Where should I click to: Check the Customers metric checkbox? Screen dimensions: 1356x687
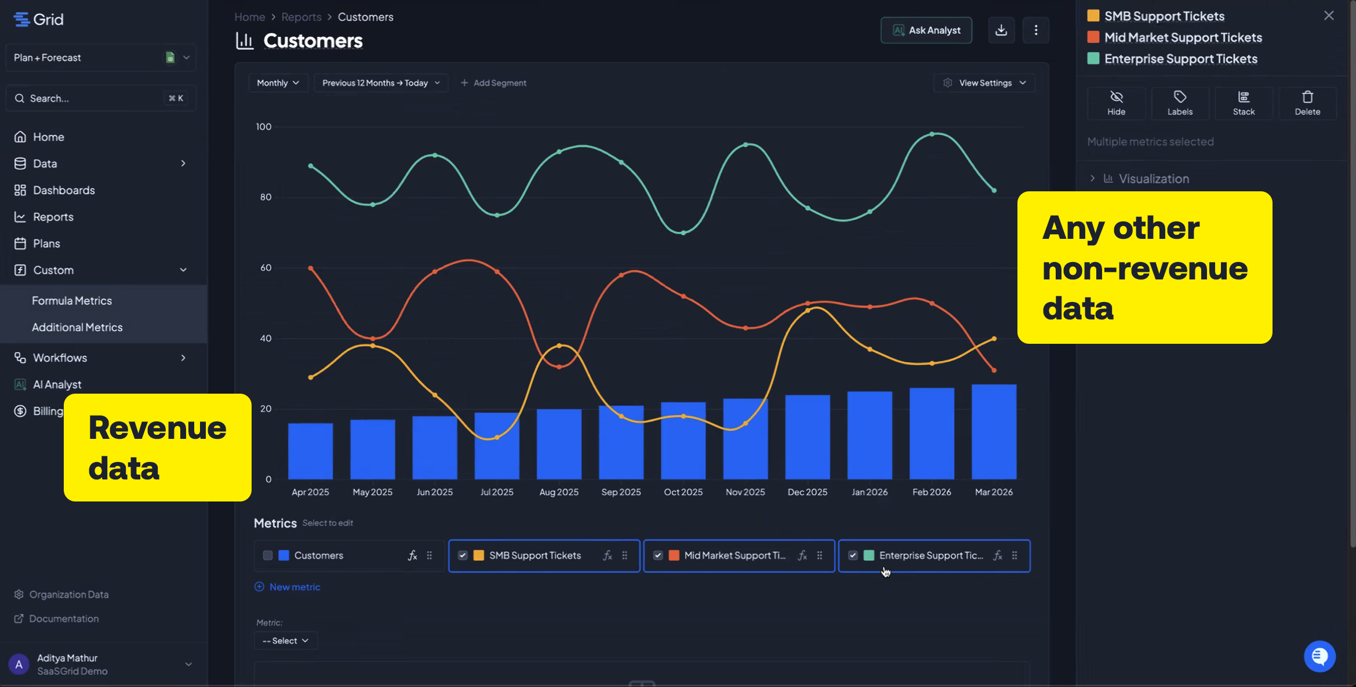(x=268, y=555)
